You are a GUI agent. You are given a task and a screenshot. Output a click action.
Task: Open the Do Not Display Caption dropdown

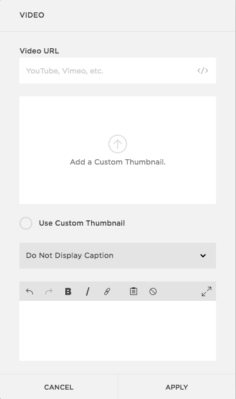118,256
